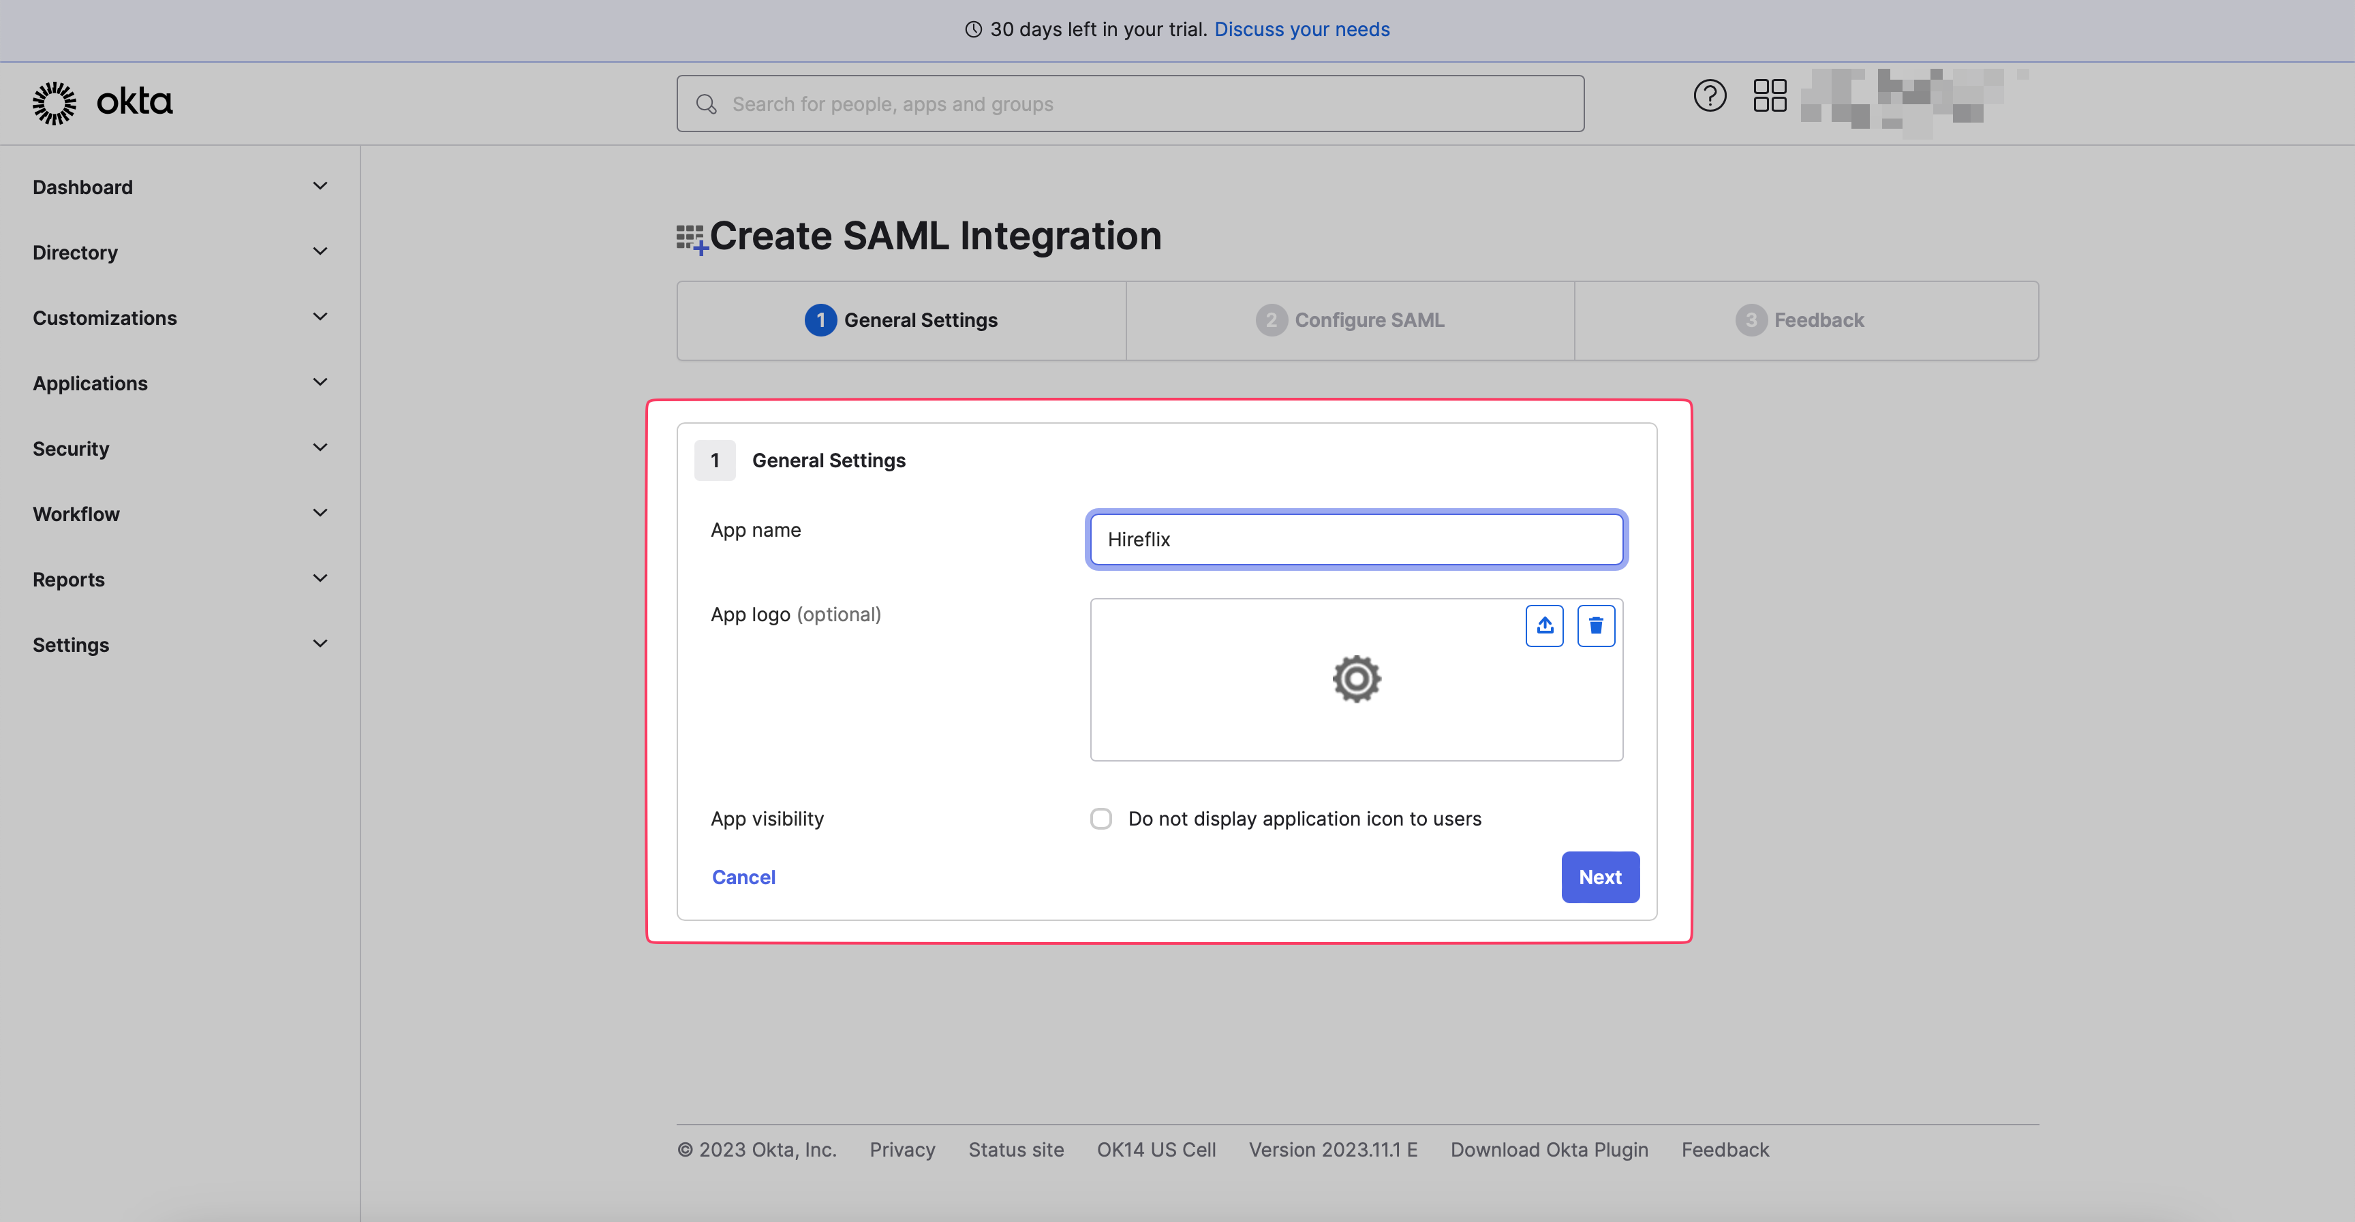Image resolution: width=2355 pixels, height=1222 pixels.
Task: Expand the Workflow menu chevron
Action: (x=320, y=513)
